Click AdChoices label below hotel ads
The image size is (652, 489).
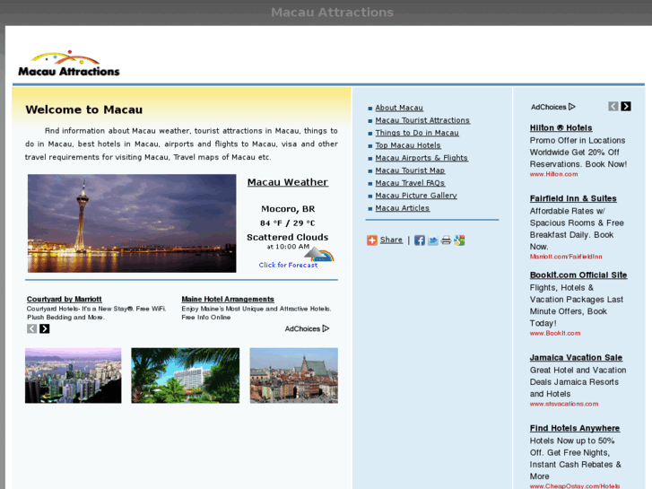click(307, 328)
